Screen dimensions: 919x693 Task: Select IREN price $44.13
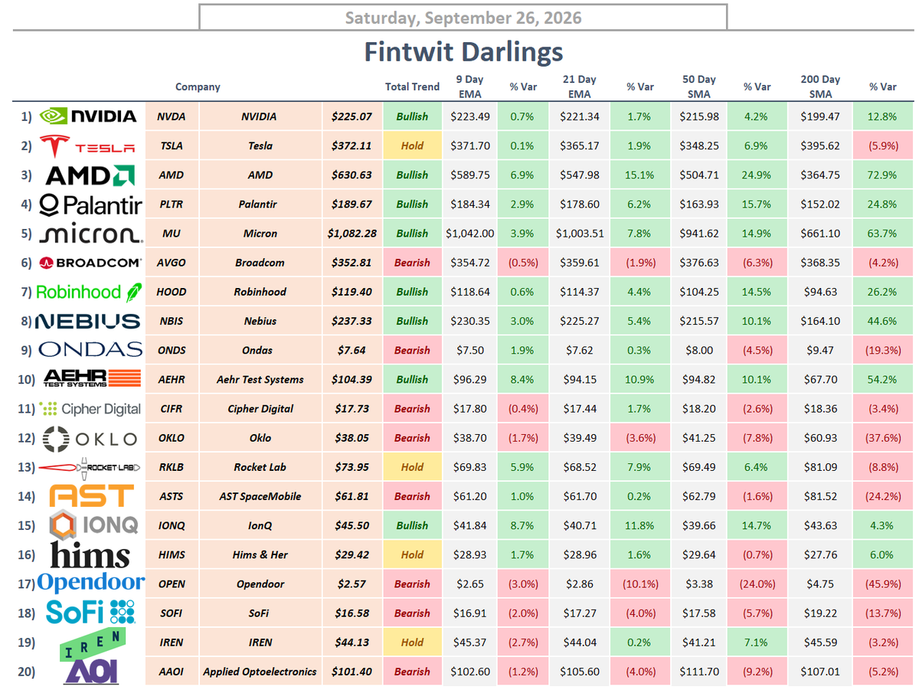coord(352,642)
